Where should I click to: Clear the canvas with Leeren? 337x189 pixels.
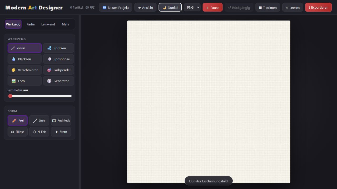pyautogui.click(x=293, y=7)
